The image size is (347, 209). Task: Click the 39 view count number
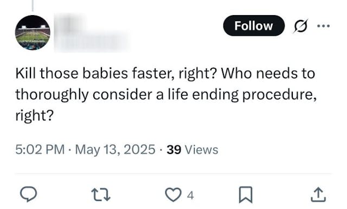tap(174, 150)
